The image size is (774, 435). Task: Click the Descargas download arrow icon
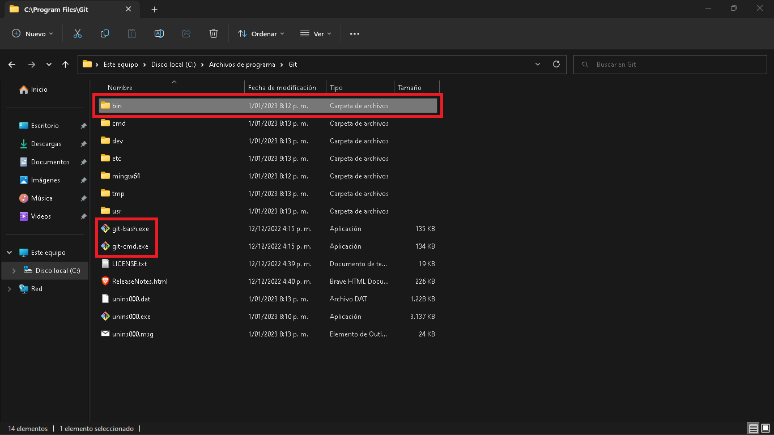[x=24, y=144]
